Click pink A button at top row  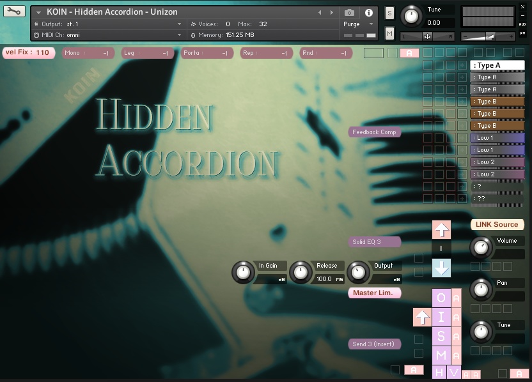coord(409,53)
